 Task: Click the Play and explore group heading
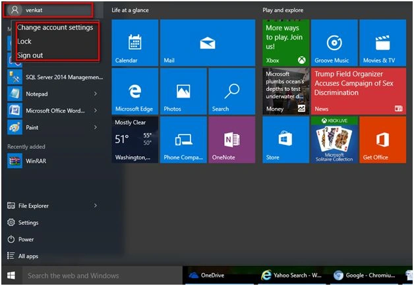[x=283, y=11]
